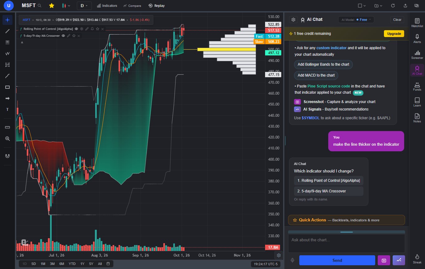This screenshot has height=269, width=425.
Task: Select the ruler measure tool
Action: (7, 127)
